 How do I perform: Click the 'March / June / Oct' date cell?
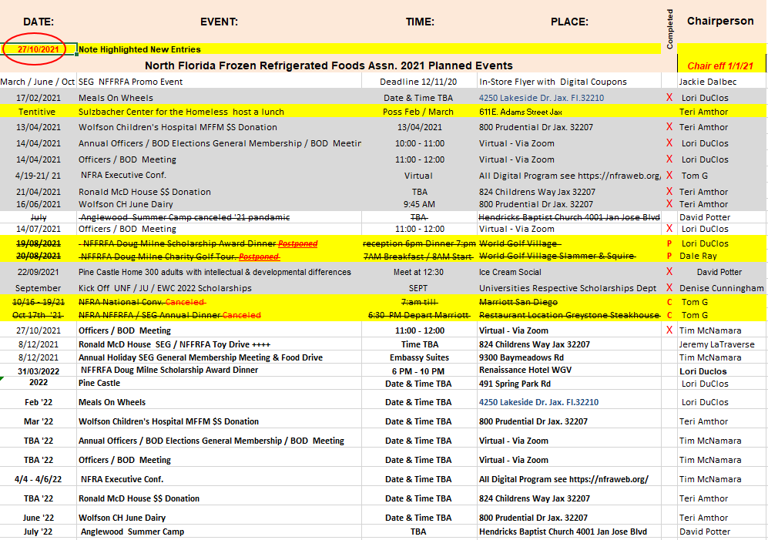coord(38,82)
